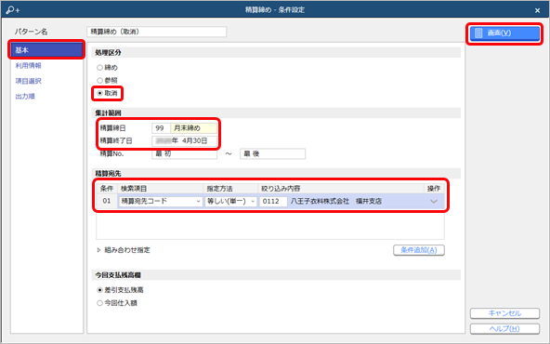Image resolution: width=550 pixels, height=344 pixels.
Task: Click the magnifier-plus icon in the title bar
Action: point(13,10)
